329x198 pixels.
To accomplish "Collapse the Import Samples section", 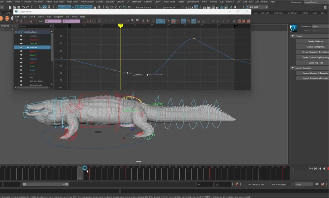I will coord(293,68).
